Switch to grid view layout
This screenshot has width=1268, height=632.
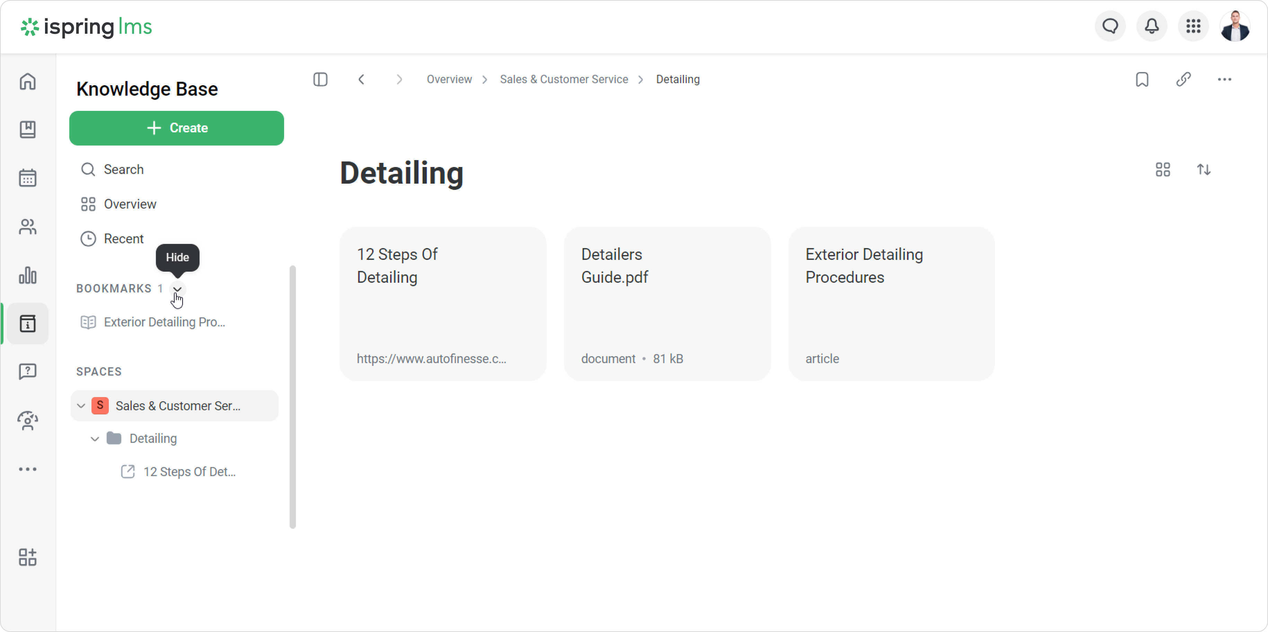coord(1163,170)
